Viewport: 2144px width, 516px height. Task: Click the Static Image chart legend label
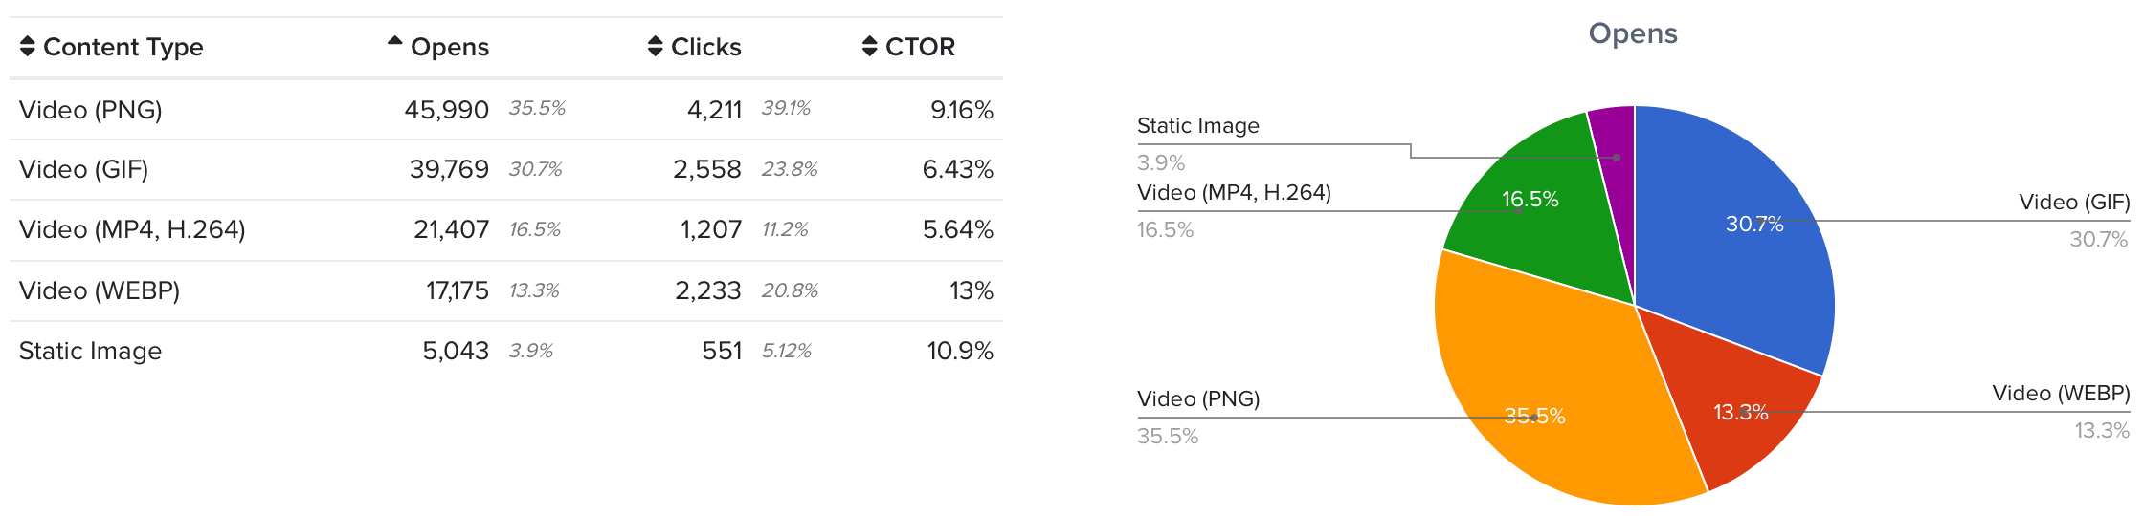pyautogui.click(x=1197, y=126)
